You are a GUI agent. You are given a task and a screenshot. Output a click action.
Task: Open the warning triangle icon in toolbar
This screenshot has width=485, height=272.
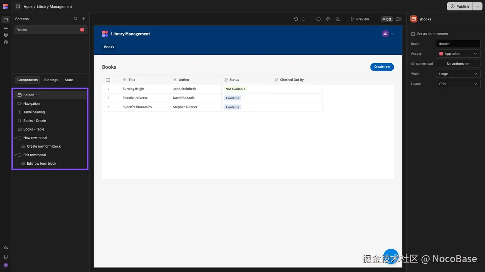click(x=338, y=19)
